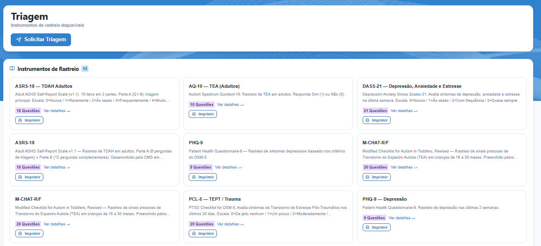Click the 21 Questões badge on DASS-21

[x=375, y=111]
